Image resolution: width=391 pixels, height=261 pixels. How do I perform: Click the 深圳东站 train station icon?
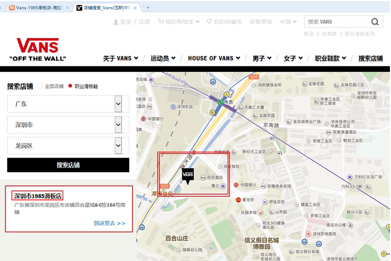click(x=173, y=106)
